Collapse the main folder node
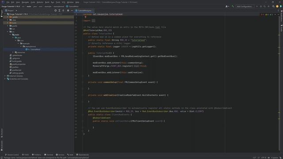The height and width of the screenshot is (159, 283). point(10,34)
